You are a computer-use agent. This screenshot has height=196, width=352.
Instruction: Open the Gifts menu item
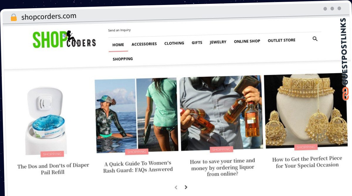pyautogui.click(x=197, y=42)
